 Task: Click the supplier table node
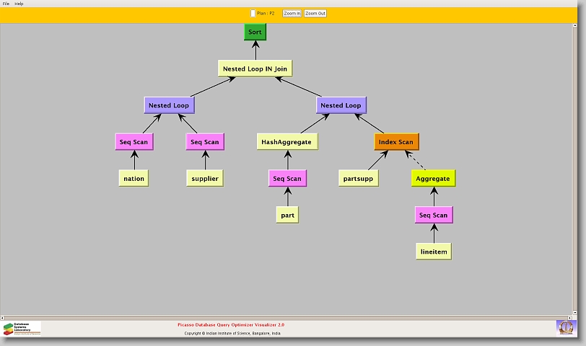(x=204, y=179)
